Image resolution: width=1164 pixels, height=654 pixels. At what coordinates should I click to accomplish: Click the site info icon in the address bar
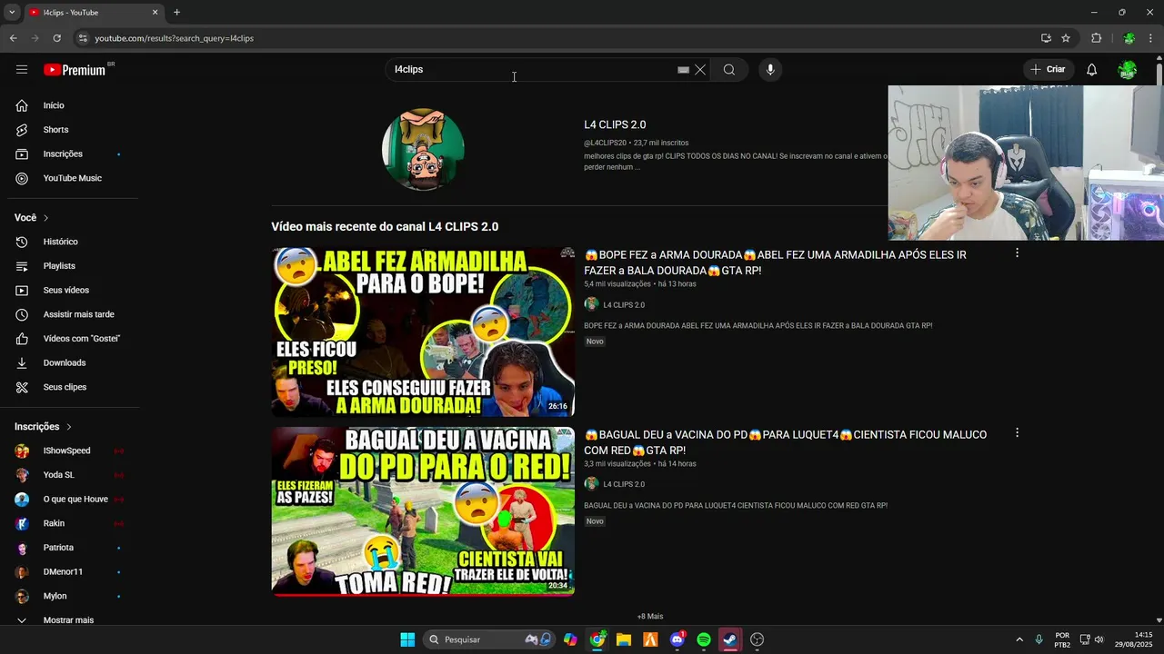point(83,38)
